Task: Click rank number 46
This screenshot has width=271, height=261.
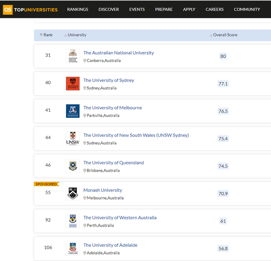Action: click(48, 165)
